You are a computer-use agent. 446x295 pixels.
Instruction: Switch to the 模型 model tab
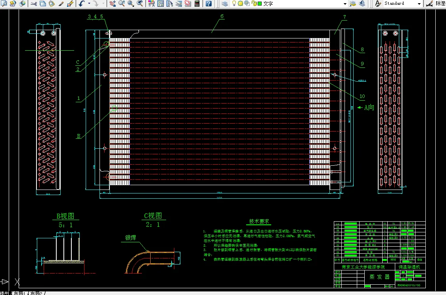point(5,293)
